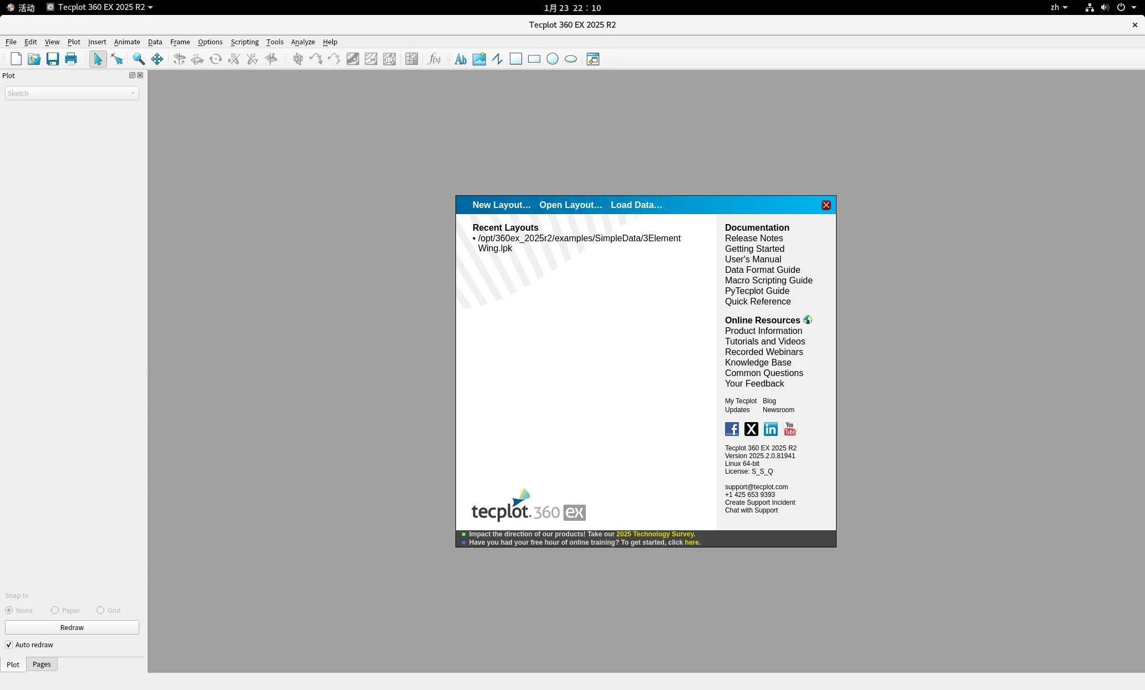Open the Sketch plot type dropdown
Viewport: 1145px width, 690px height.
tap(72, 93)
